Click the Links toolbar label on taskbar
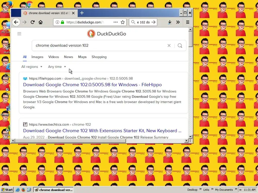The height and width of the screenshot is (193, 258). 206,190
